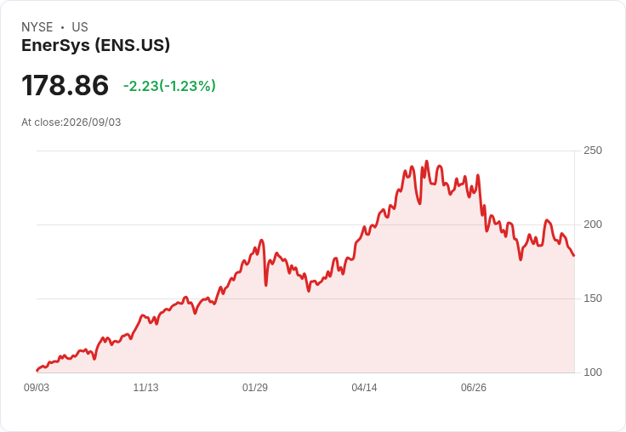Screen dimensions: 626x432
Task: Click the US market label
Action: (80, 27)
